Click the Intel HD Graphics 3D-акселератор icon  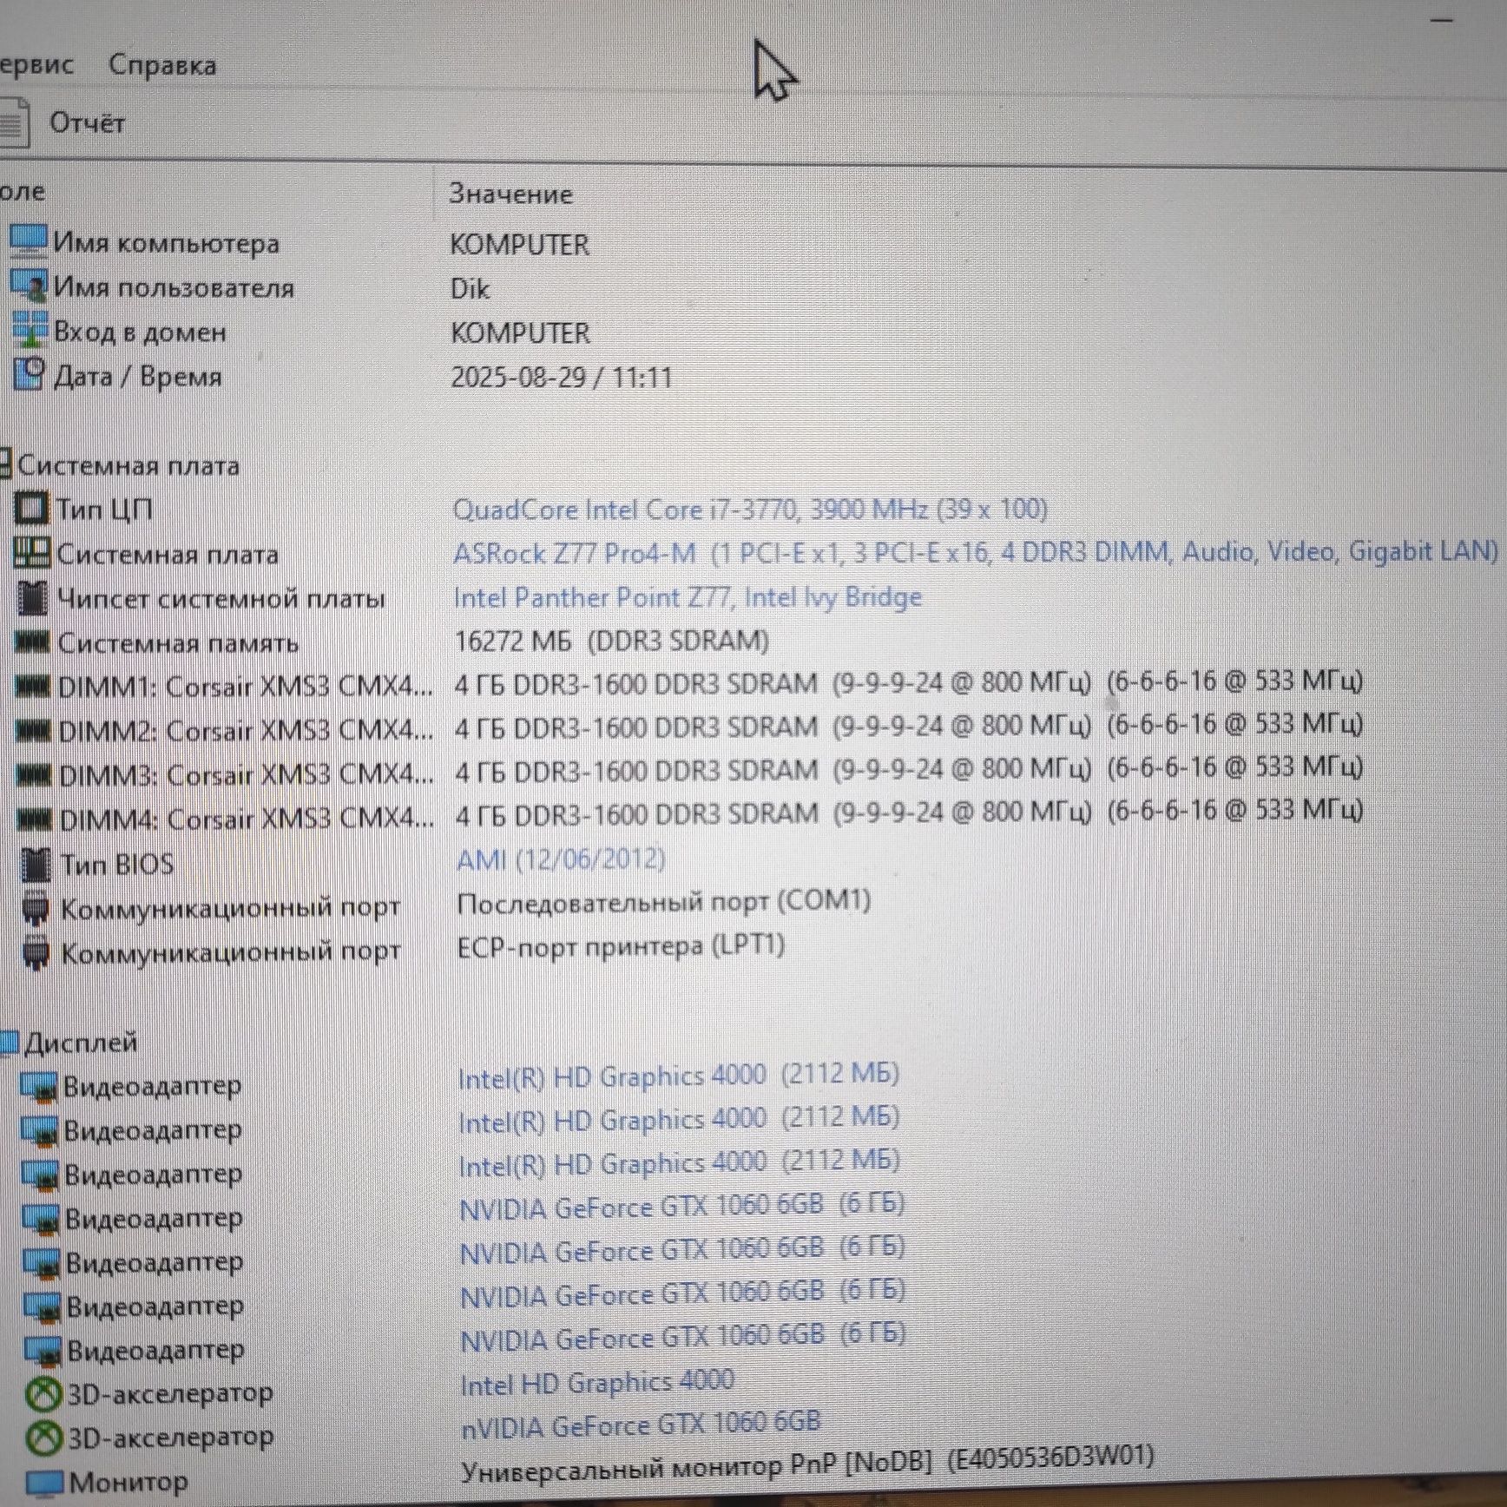click(43, 1395)
